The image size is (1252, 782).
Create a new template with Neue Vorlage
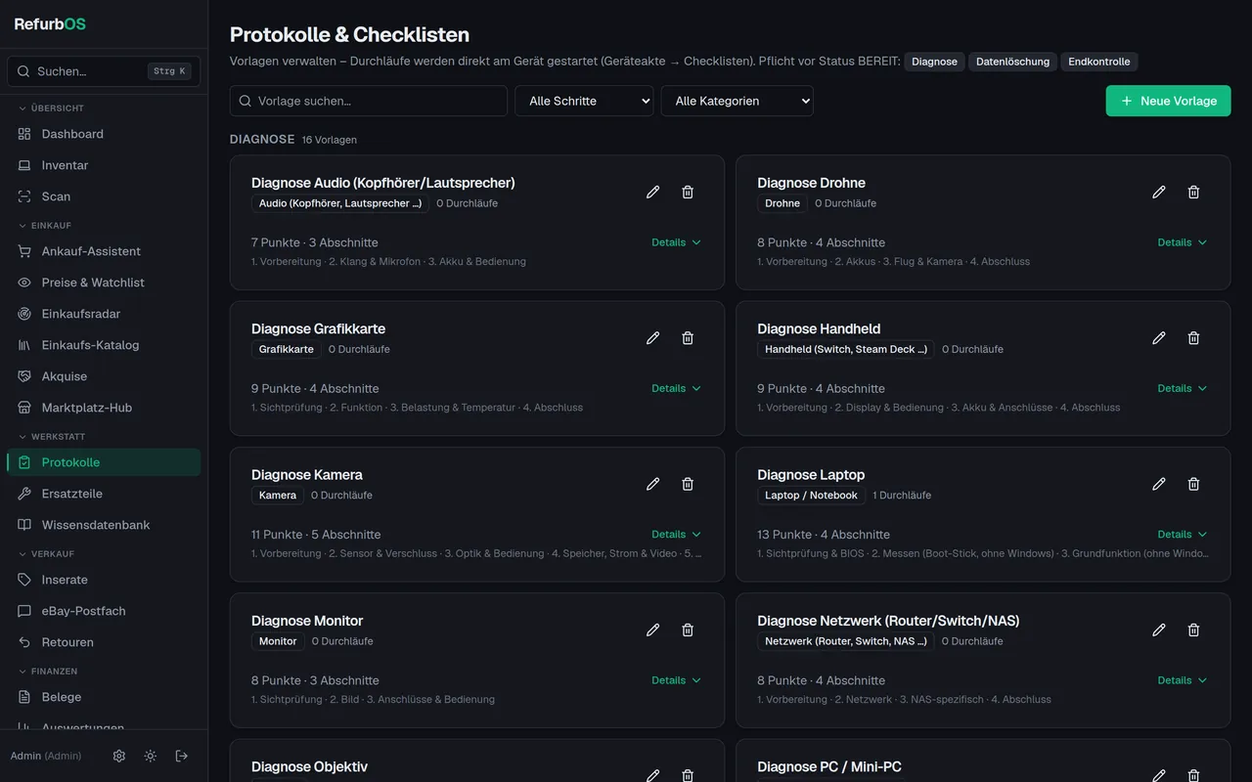[x=1168, y=101]
